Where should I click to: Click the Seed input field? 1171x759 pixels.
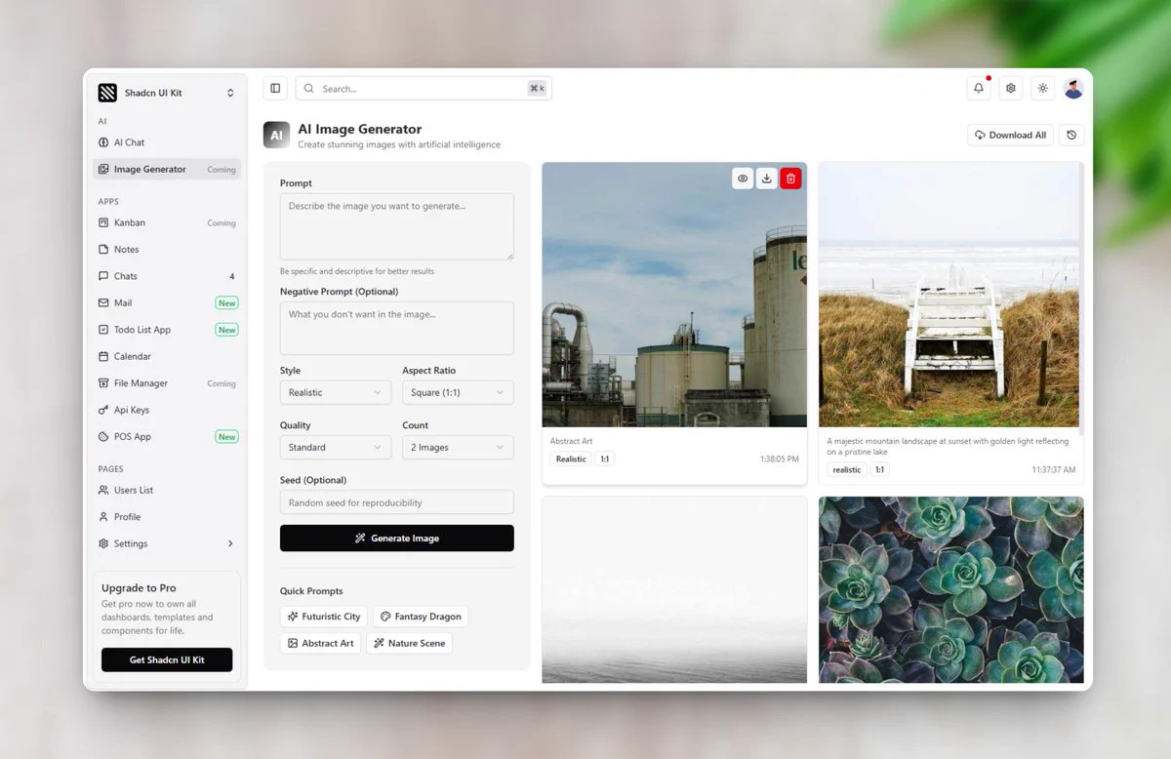[397, 502]
